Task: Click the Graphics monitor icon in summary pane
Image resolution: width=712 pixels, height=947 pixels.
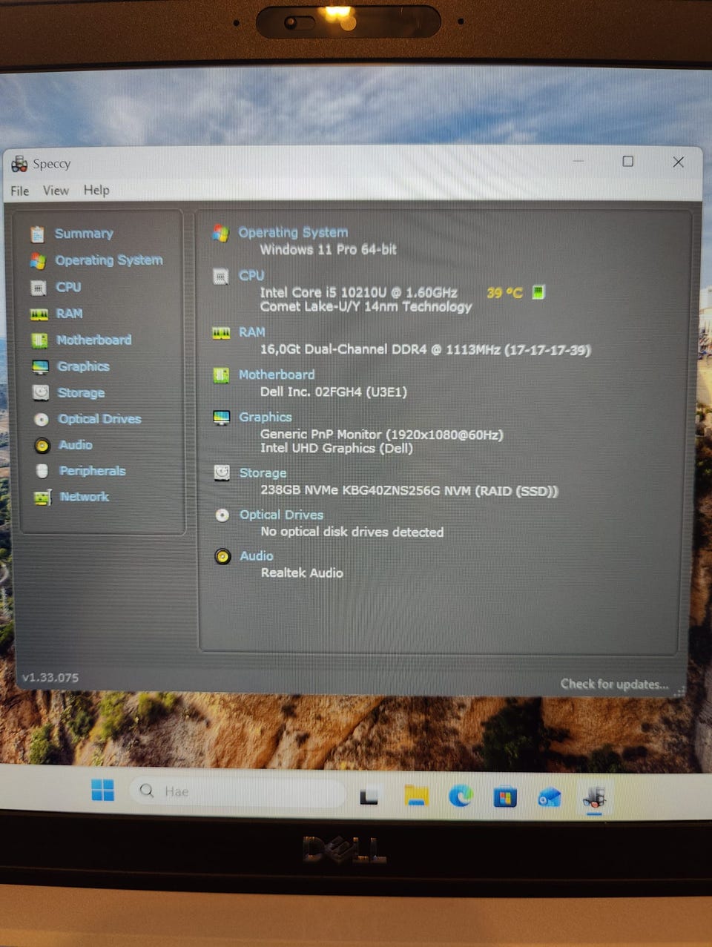Action: point(221,418)
